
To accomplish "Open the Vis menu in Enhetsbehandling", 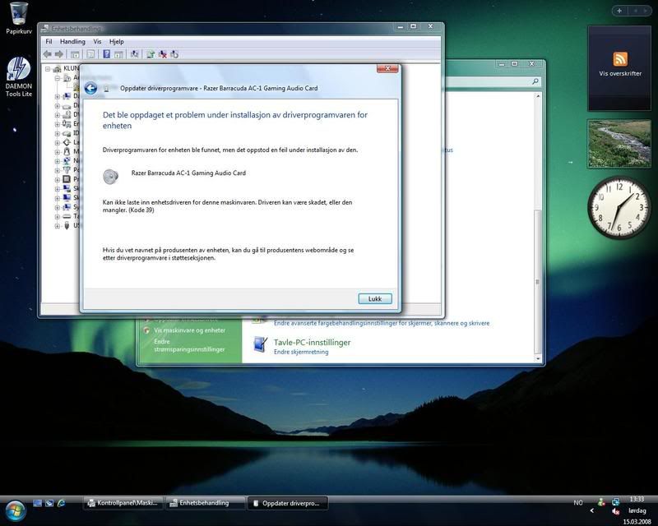I will click(x=97, y=42).
